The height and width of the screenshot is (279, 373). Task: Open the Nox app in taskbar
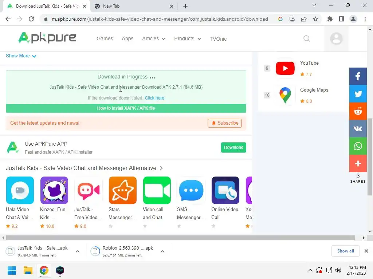60,270
